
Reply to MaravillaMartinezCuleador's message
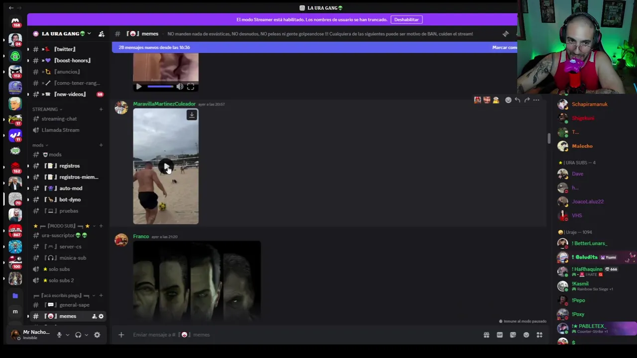[x=518, y=100]
